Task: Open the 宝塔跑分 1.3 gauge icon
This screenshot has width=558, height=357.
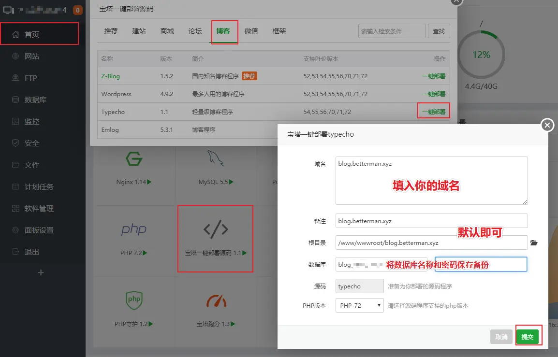Action: click(x=216, y=301)
